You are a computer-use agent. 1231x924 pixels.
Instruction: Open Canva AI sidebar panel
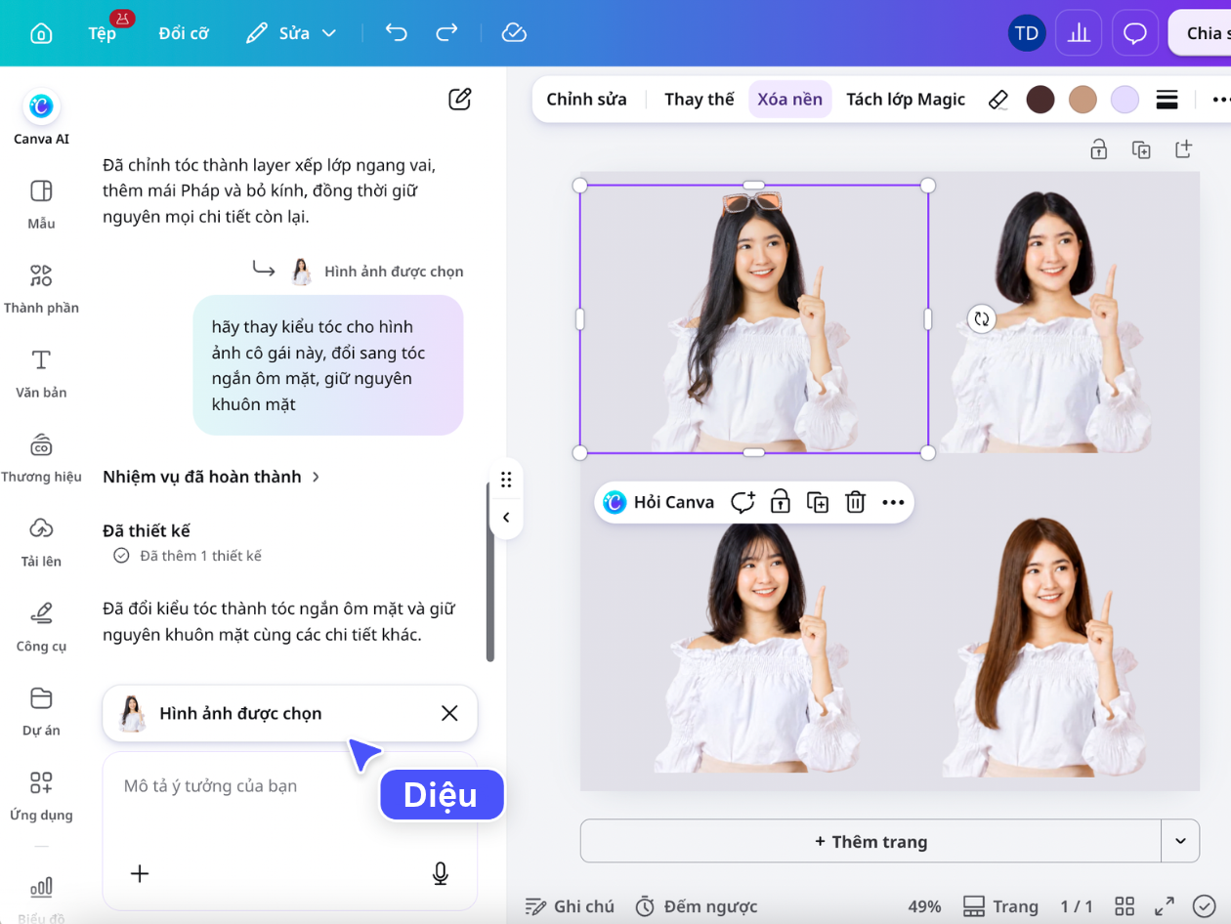(x=41, y=117)
